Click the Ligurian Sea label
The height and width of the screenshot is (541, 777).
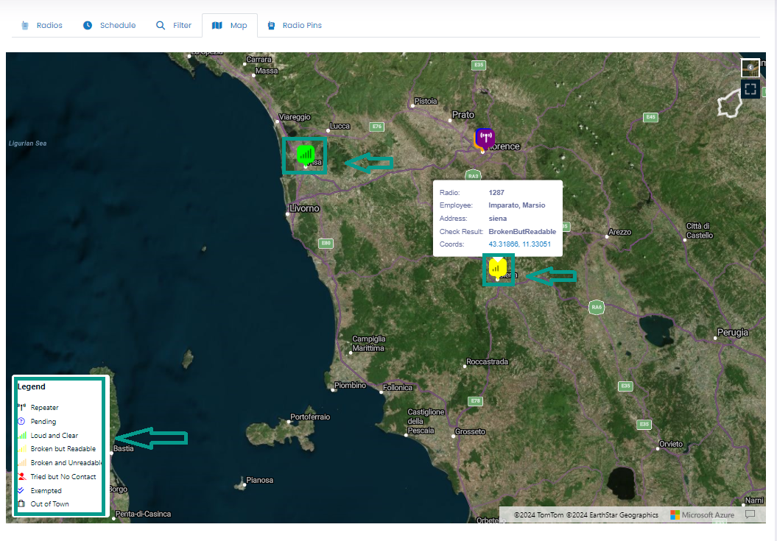pos(28,144)
